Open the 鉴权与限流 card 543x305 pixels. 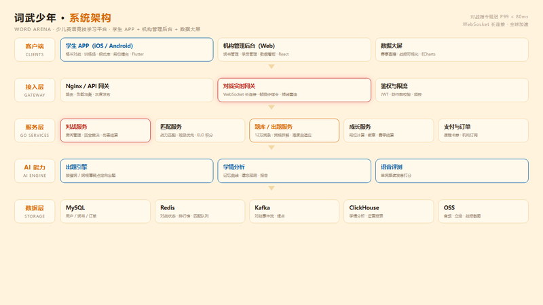click(451, 90)
